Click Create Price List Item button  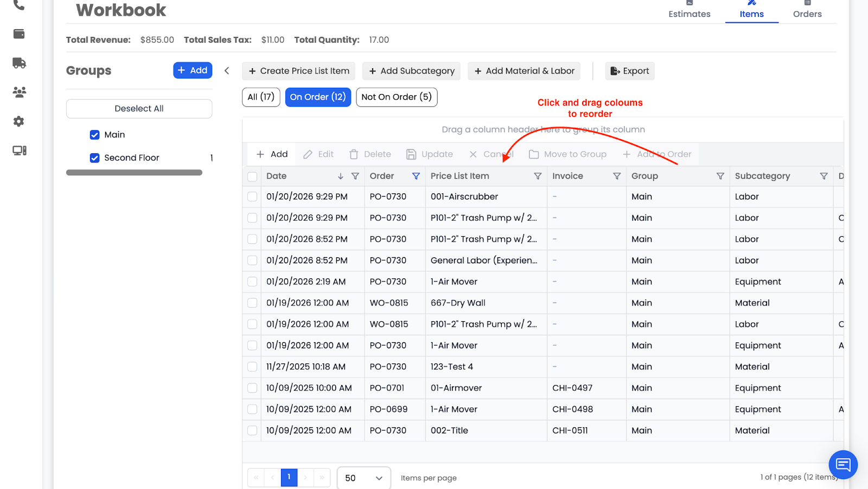(298, 71)
